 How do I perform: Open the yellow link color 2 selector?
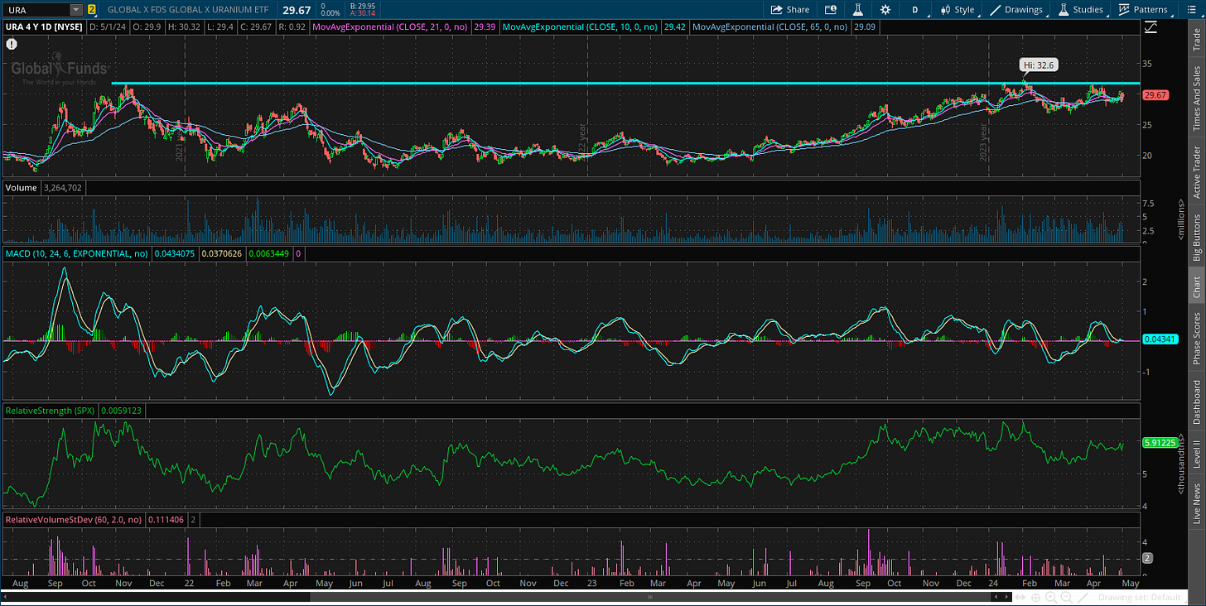coord(91,10)
